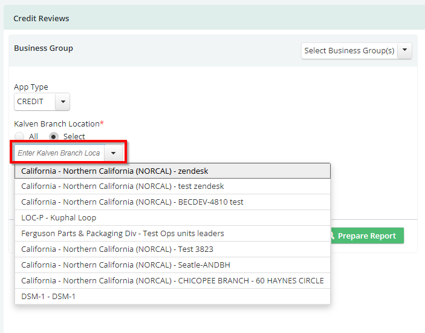Select LOC-P - Kuphal Loop option

point(173,217)
